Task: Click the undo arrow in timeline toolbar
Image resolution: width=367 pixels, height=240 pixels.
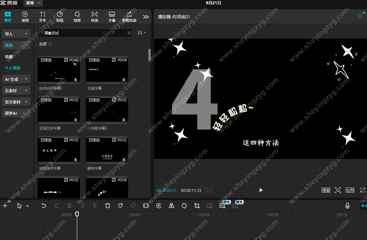Action: coord(44,206)
